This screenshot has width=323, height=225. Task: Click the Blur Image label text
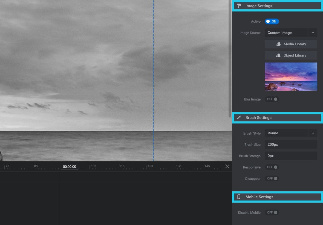tap(252, 99)
